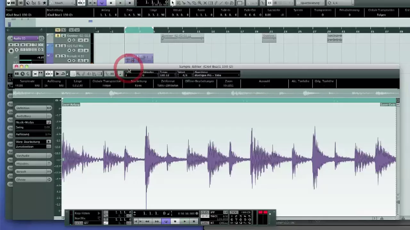Toggle the musical mode note icon in Sample Editor toolbar

point(120,74)
